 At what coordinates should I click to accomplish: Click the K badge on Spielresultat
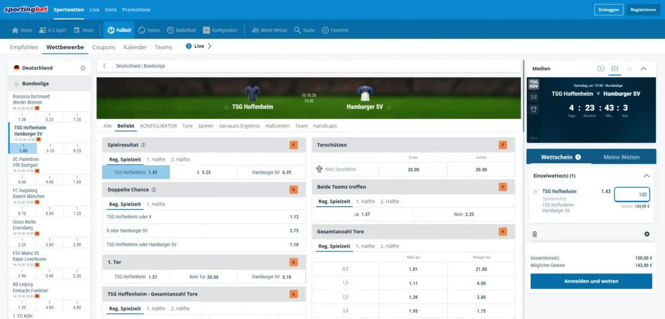(294, 145)
